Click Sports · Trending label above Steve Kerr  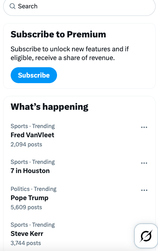(x=33, y=225)
